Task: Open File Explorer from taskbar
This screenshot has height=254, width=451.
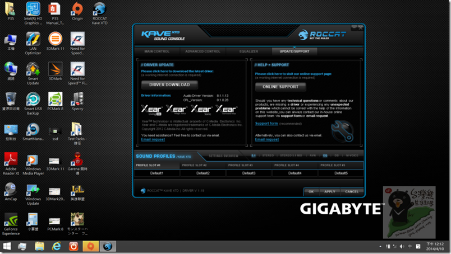Action: [39, 246]
